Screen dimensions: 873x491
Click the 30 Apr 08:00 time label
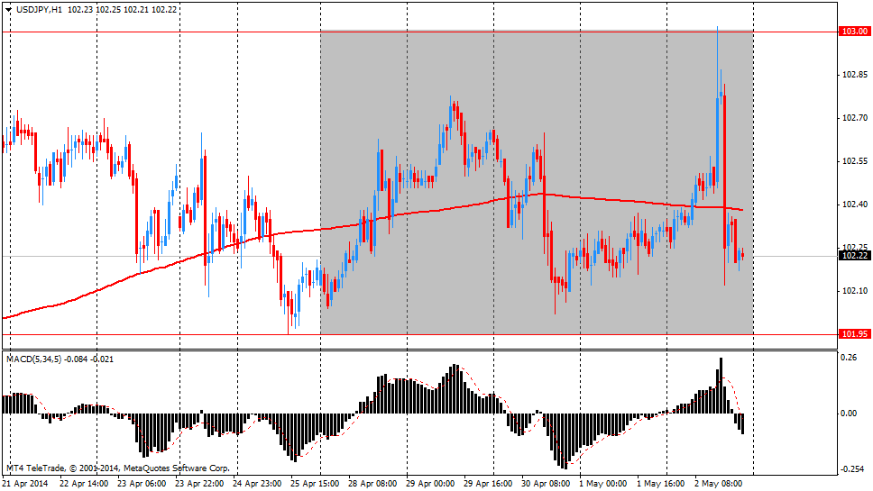coord(544,483)
